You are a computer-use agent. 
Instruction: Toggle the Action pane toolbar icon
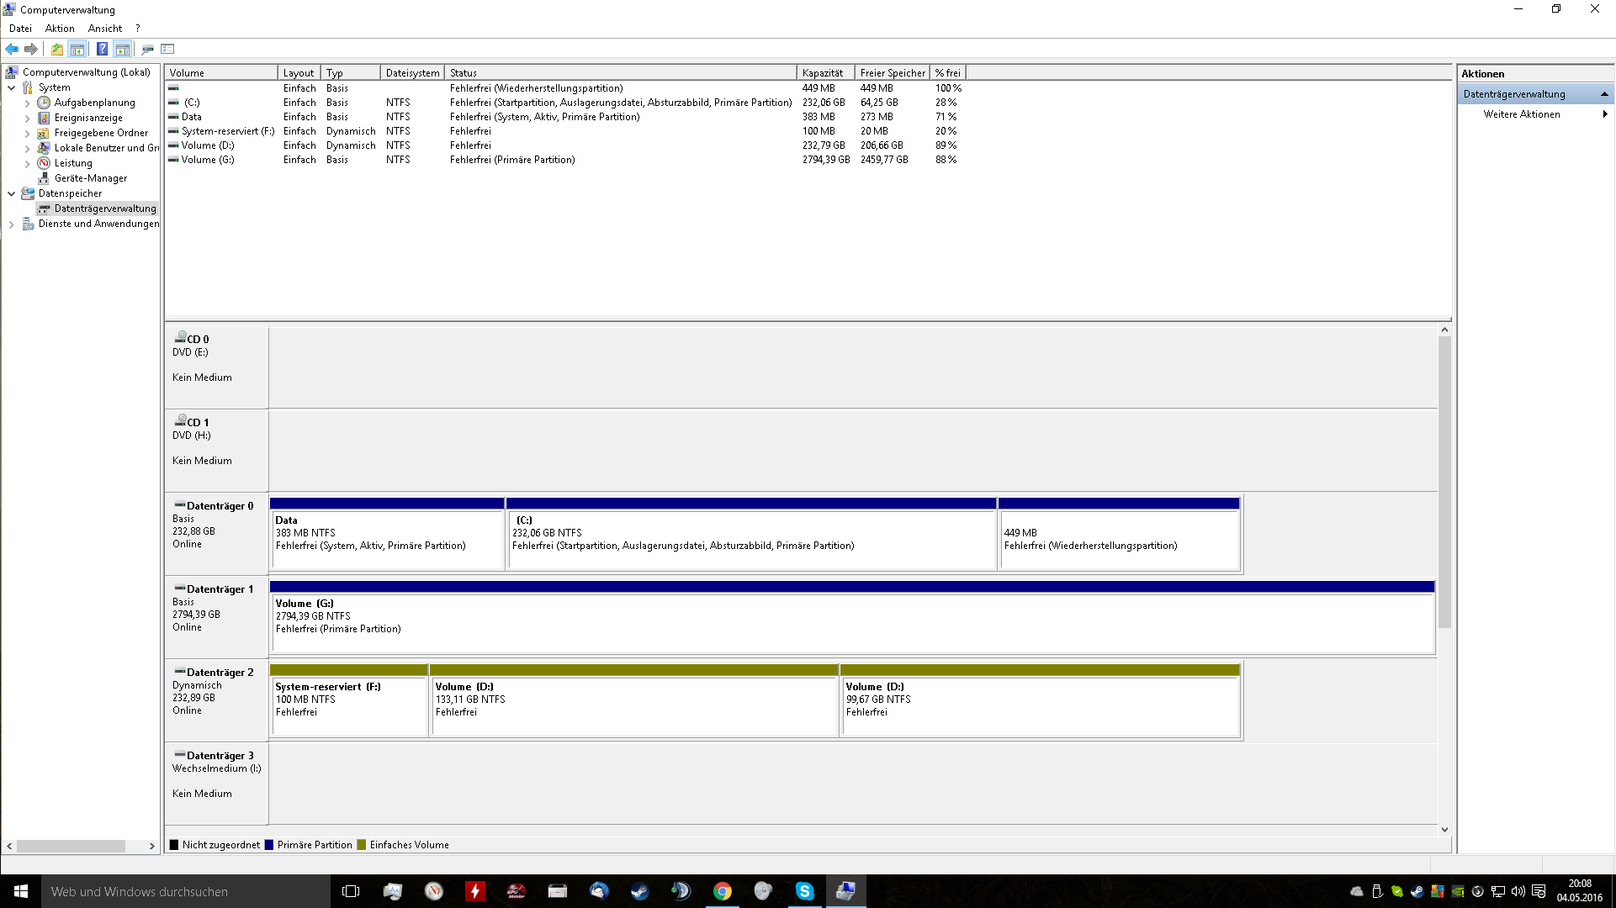tap(123, 49)
